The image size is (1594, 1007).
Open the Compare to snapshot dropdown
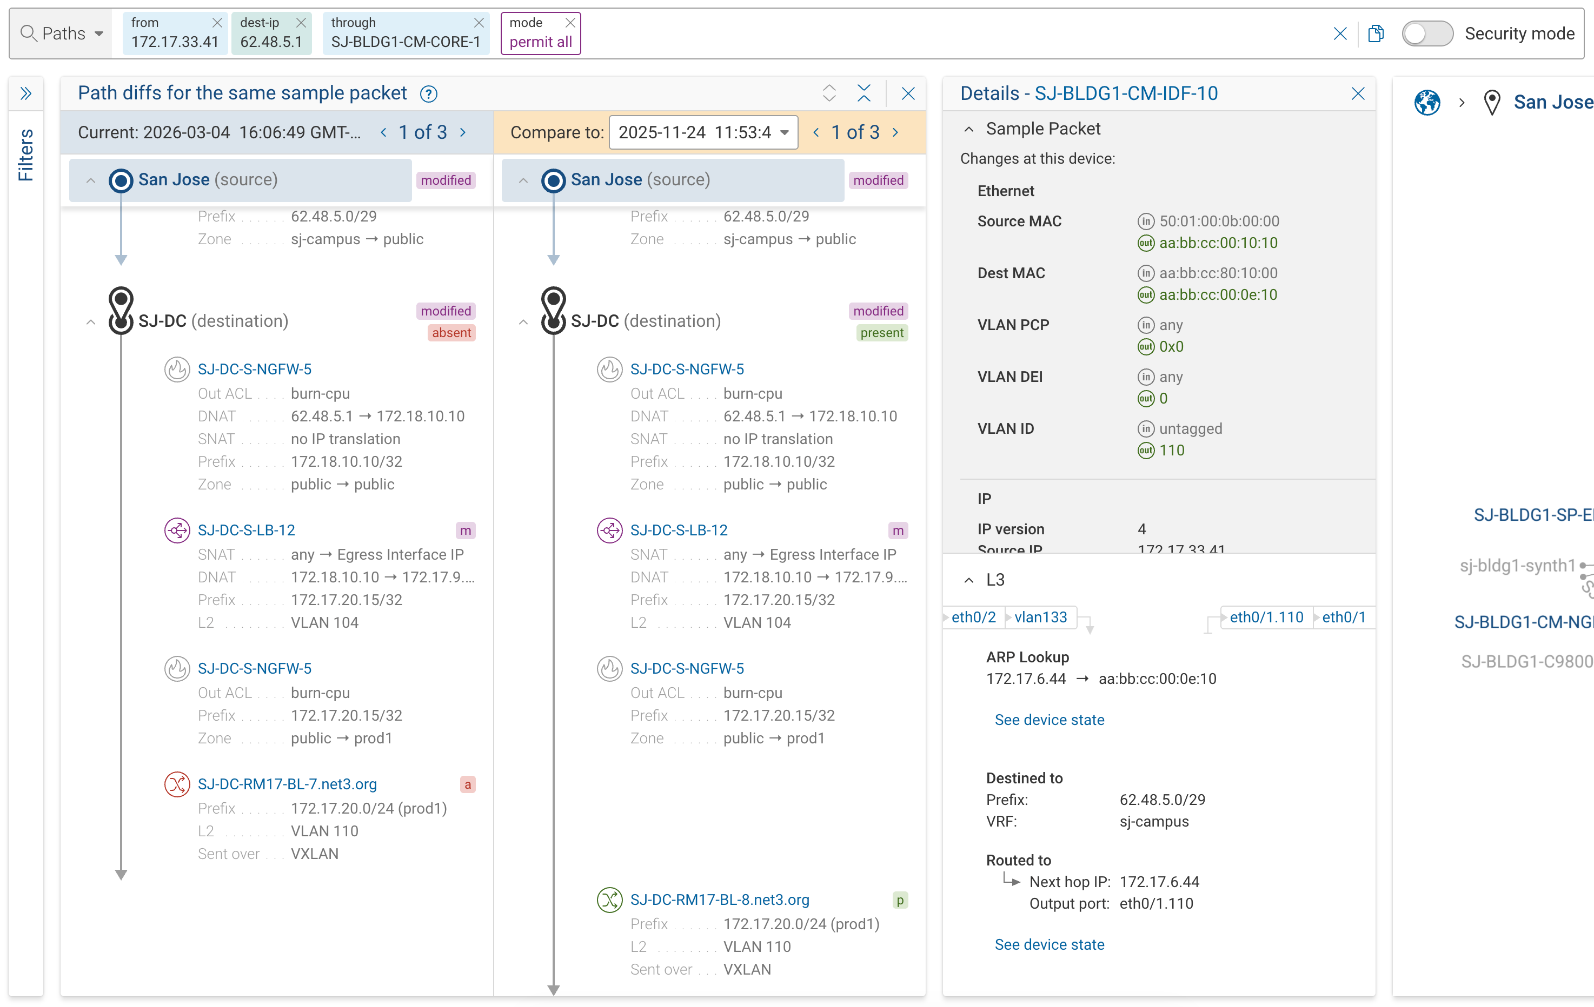coord(703,132)
